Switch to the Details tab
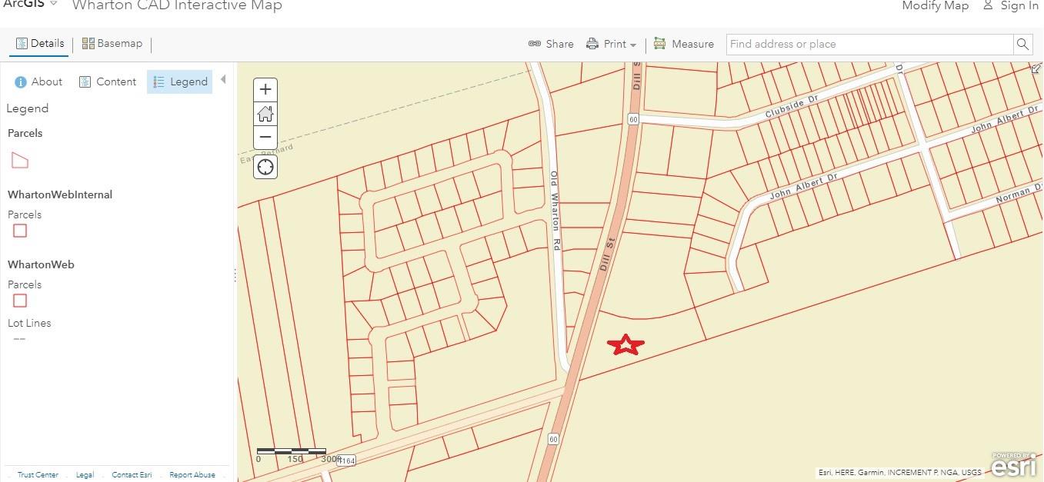This screenshot has height=482, width=1044. [40, 44]
